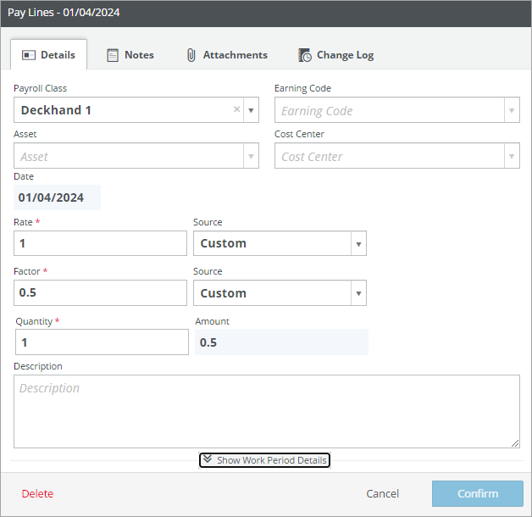Image resolution: width=532 pixels, height=517 pixels.
Task: Open the Attachments tab
Action: click(227, 54)
